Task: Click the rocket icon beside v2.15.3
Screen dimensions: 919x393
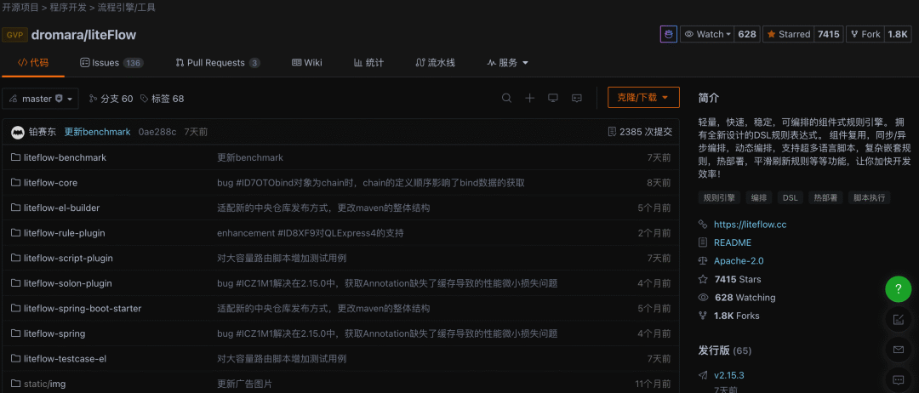Action: tap(704, 375)
